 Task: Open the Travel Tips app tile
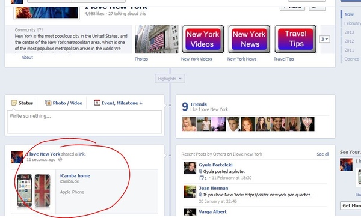[295, 39]
